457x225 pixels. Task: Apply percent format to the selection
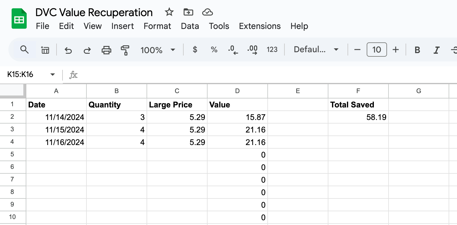coord(214,50)
